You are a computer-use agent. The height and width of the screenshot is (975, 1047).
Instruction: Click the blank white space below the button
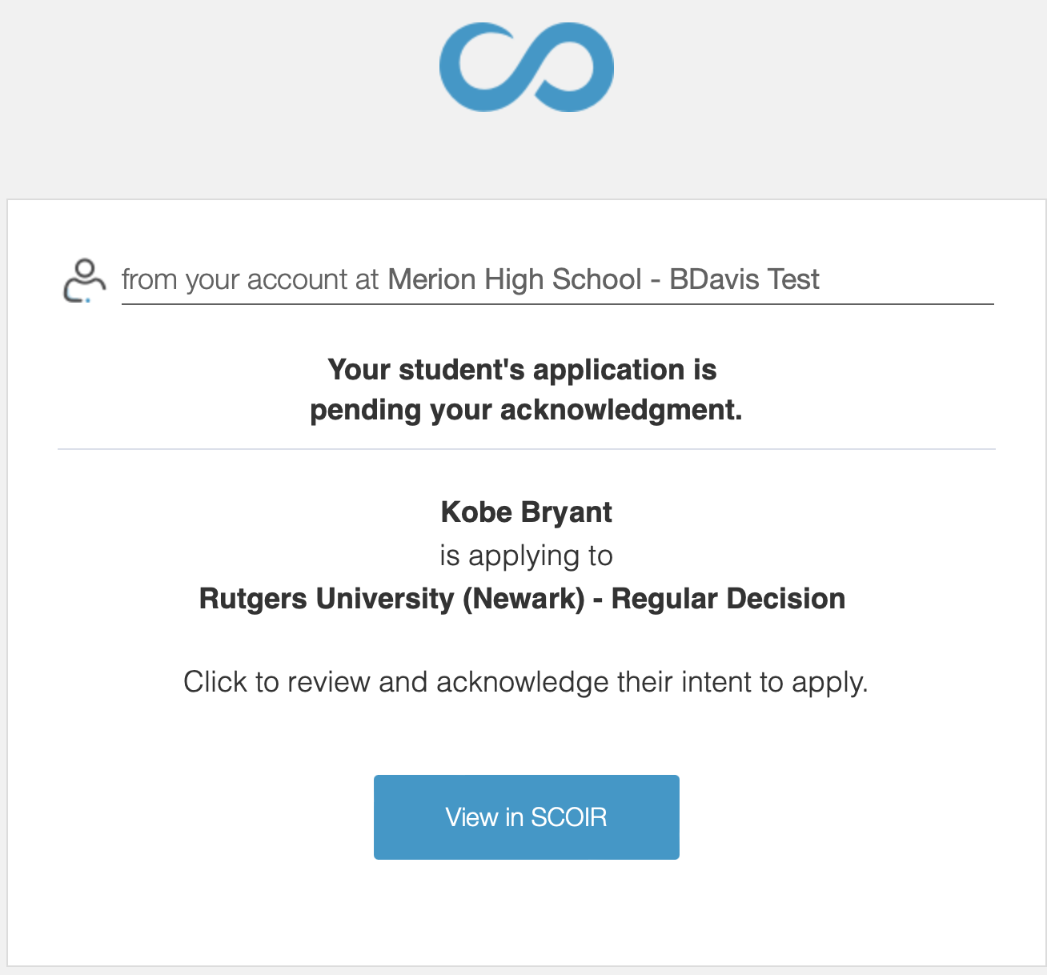(526, 913)
